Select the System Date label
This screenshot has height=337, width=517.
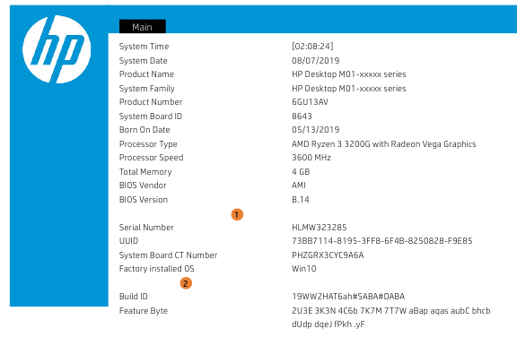[x=144, y=61]
